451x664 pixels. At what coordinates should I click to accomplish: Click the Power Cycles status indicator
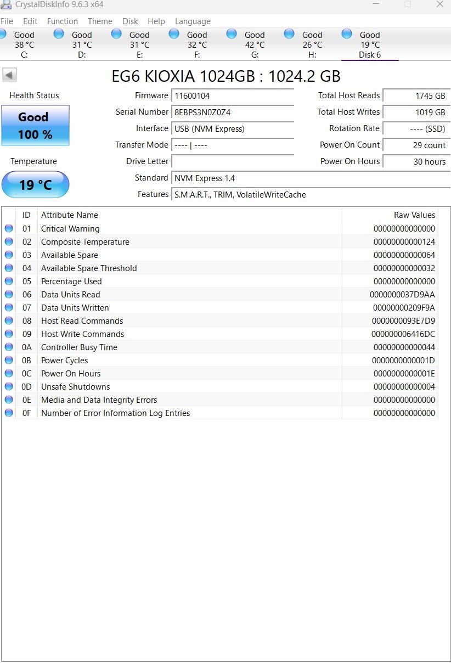(9, 360)
